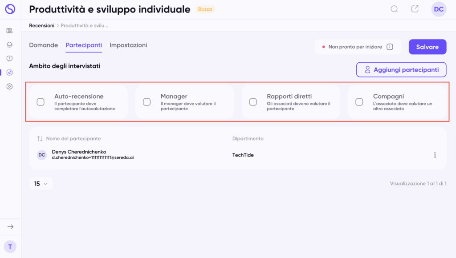The width and height of the screenshot is (456, 258).
Task: Toggle the Compagni checkbox
Action: (x=359, y=102)
